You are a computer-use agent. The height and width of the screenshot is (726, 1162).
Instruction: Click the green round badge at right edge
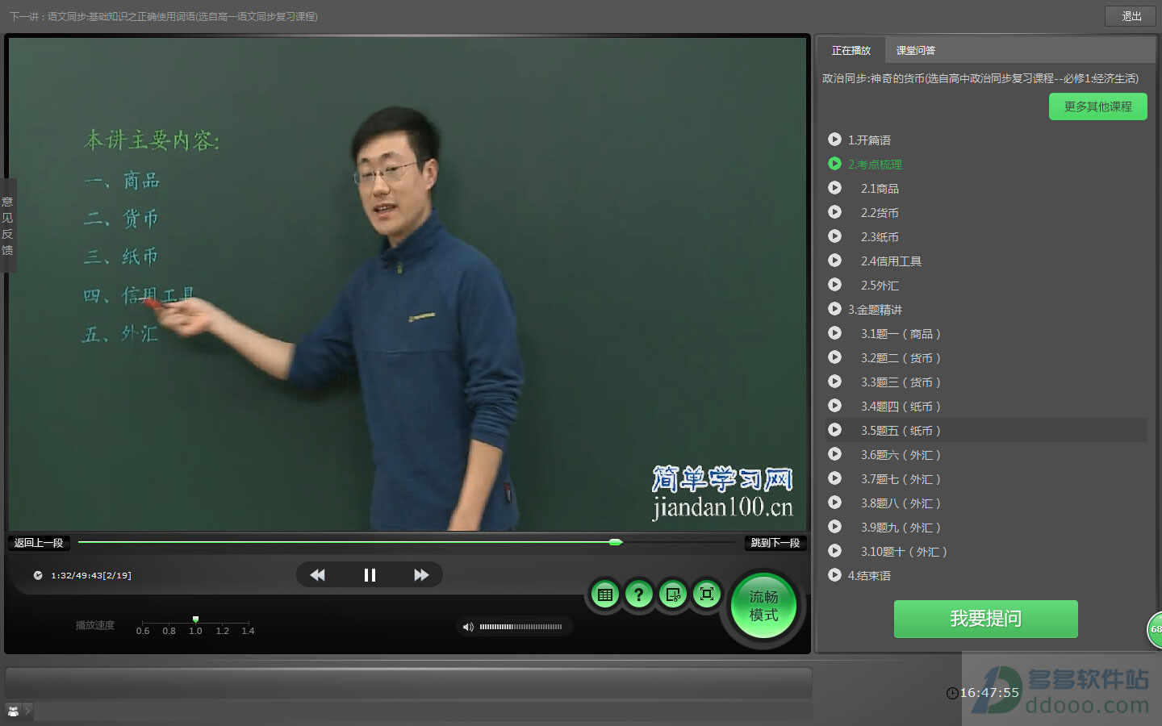[1155, 629]
